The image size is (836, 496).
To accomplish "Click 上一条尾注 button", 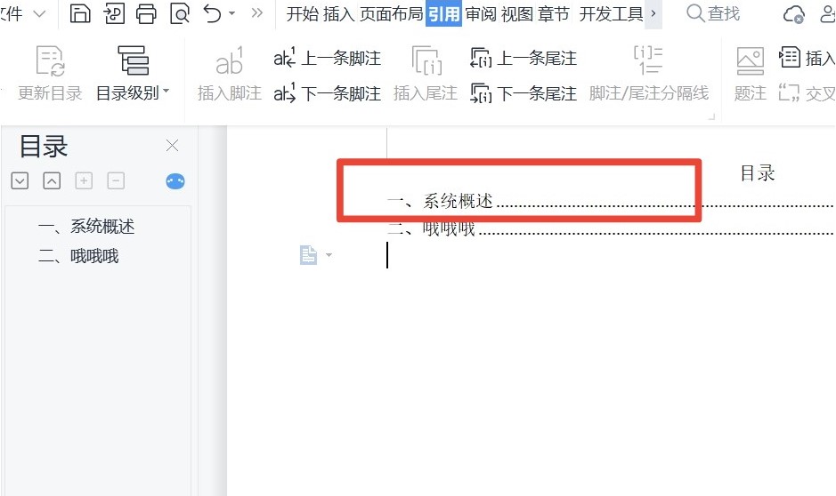I will point(523,58).
